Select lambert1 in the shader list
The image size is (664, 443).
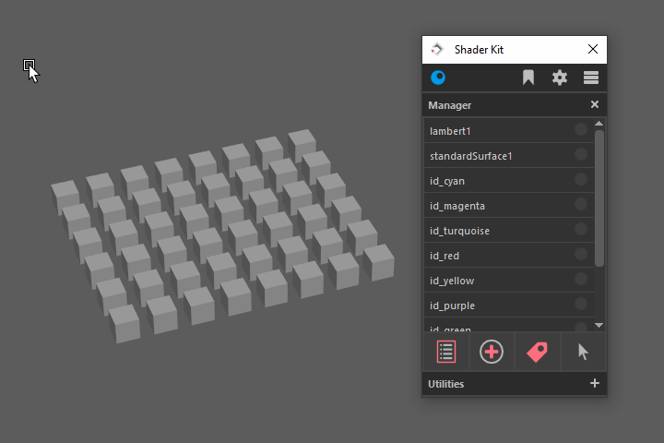point(509,130)
